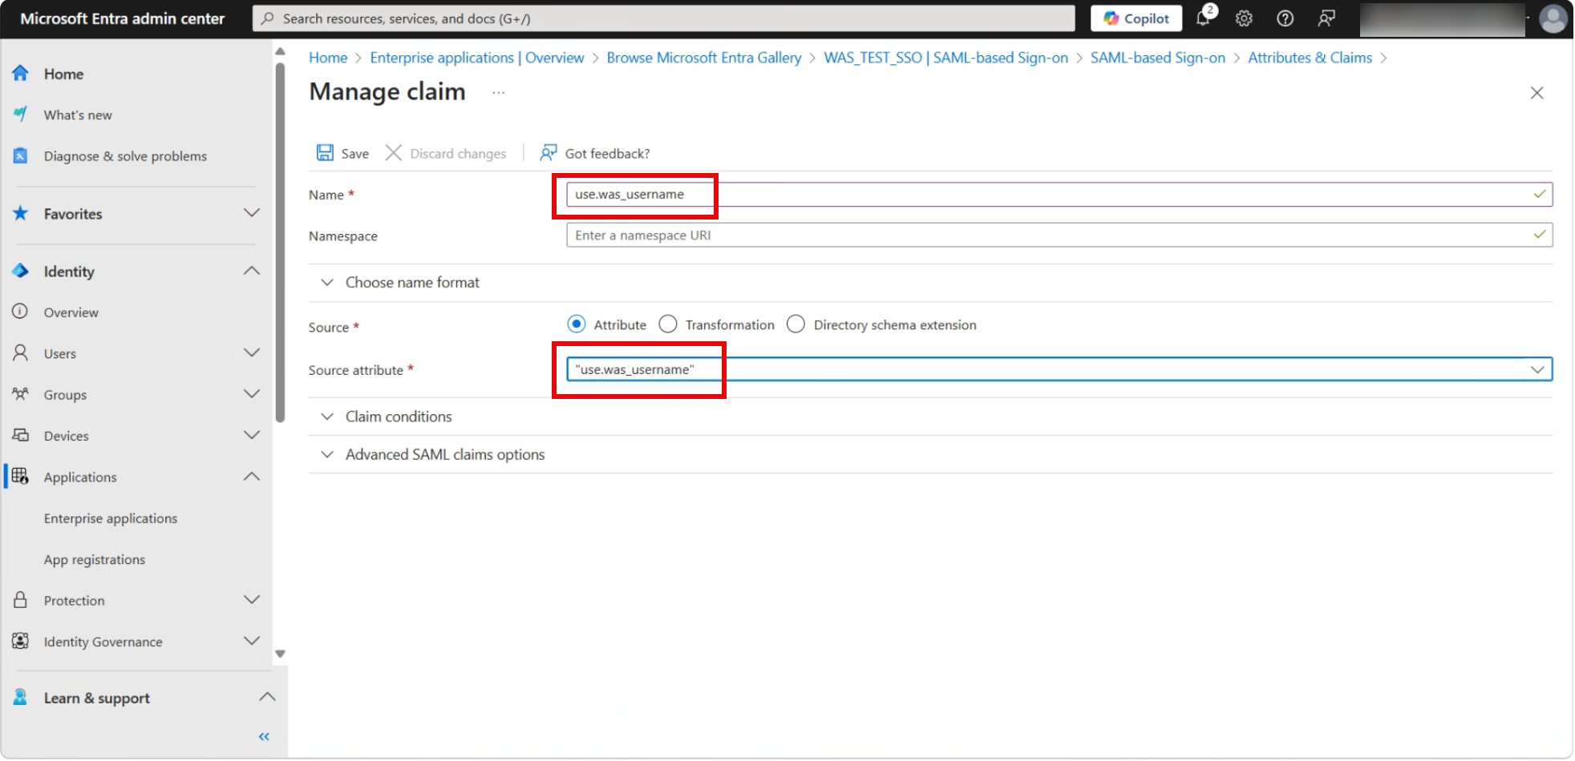This screenshot has height=761, width=1575.
Task: Click the Applications grid icon
Action: pos(21,477)
